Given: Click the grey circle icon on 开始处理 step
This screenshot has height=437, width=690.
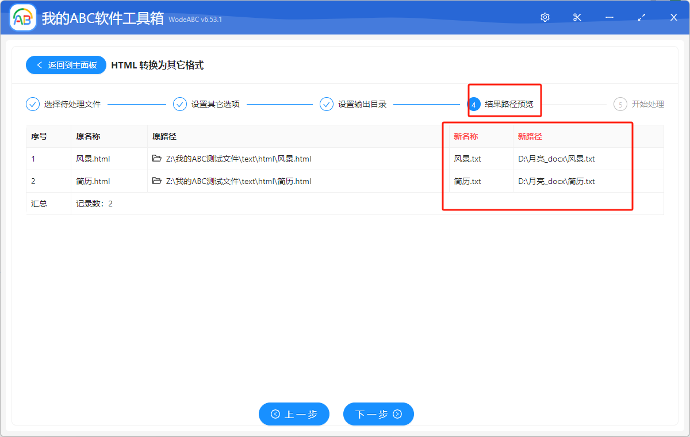Looking at the screenshot, I should coord(620,104).
